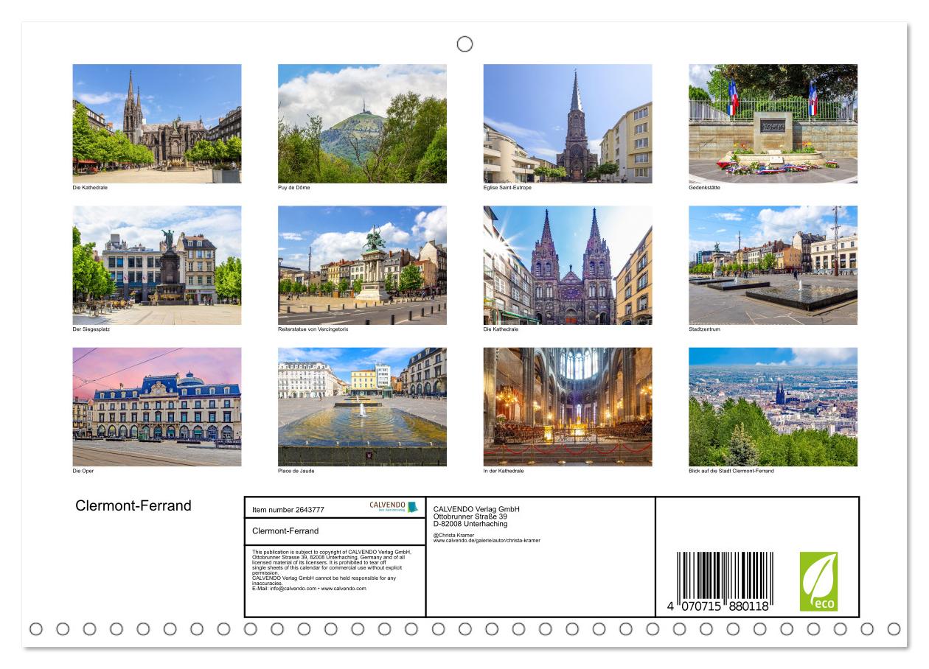Viewport: 929px width, 669px height.
Task: Click the Clermont-Ferrand title below item number
Action: (x=285, y=531)
